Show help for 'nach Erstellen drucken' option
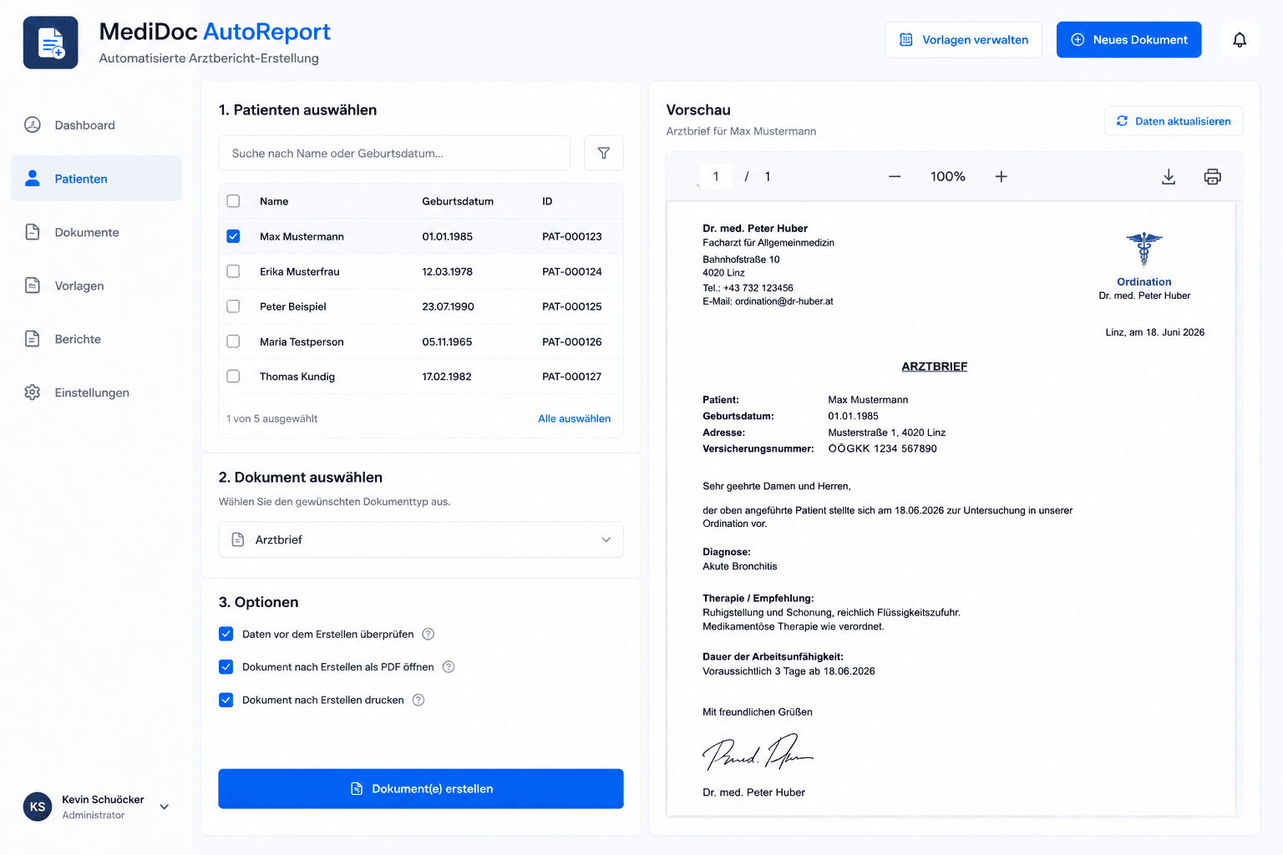The height and width of the screenshot is (855, 1283). point(418,700)
